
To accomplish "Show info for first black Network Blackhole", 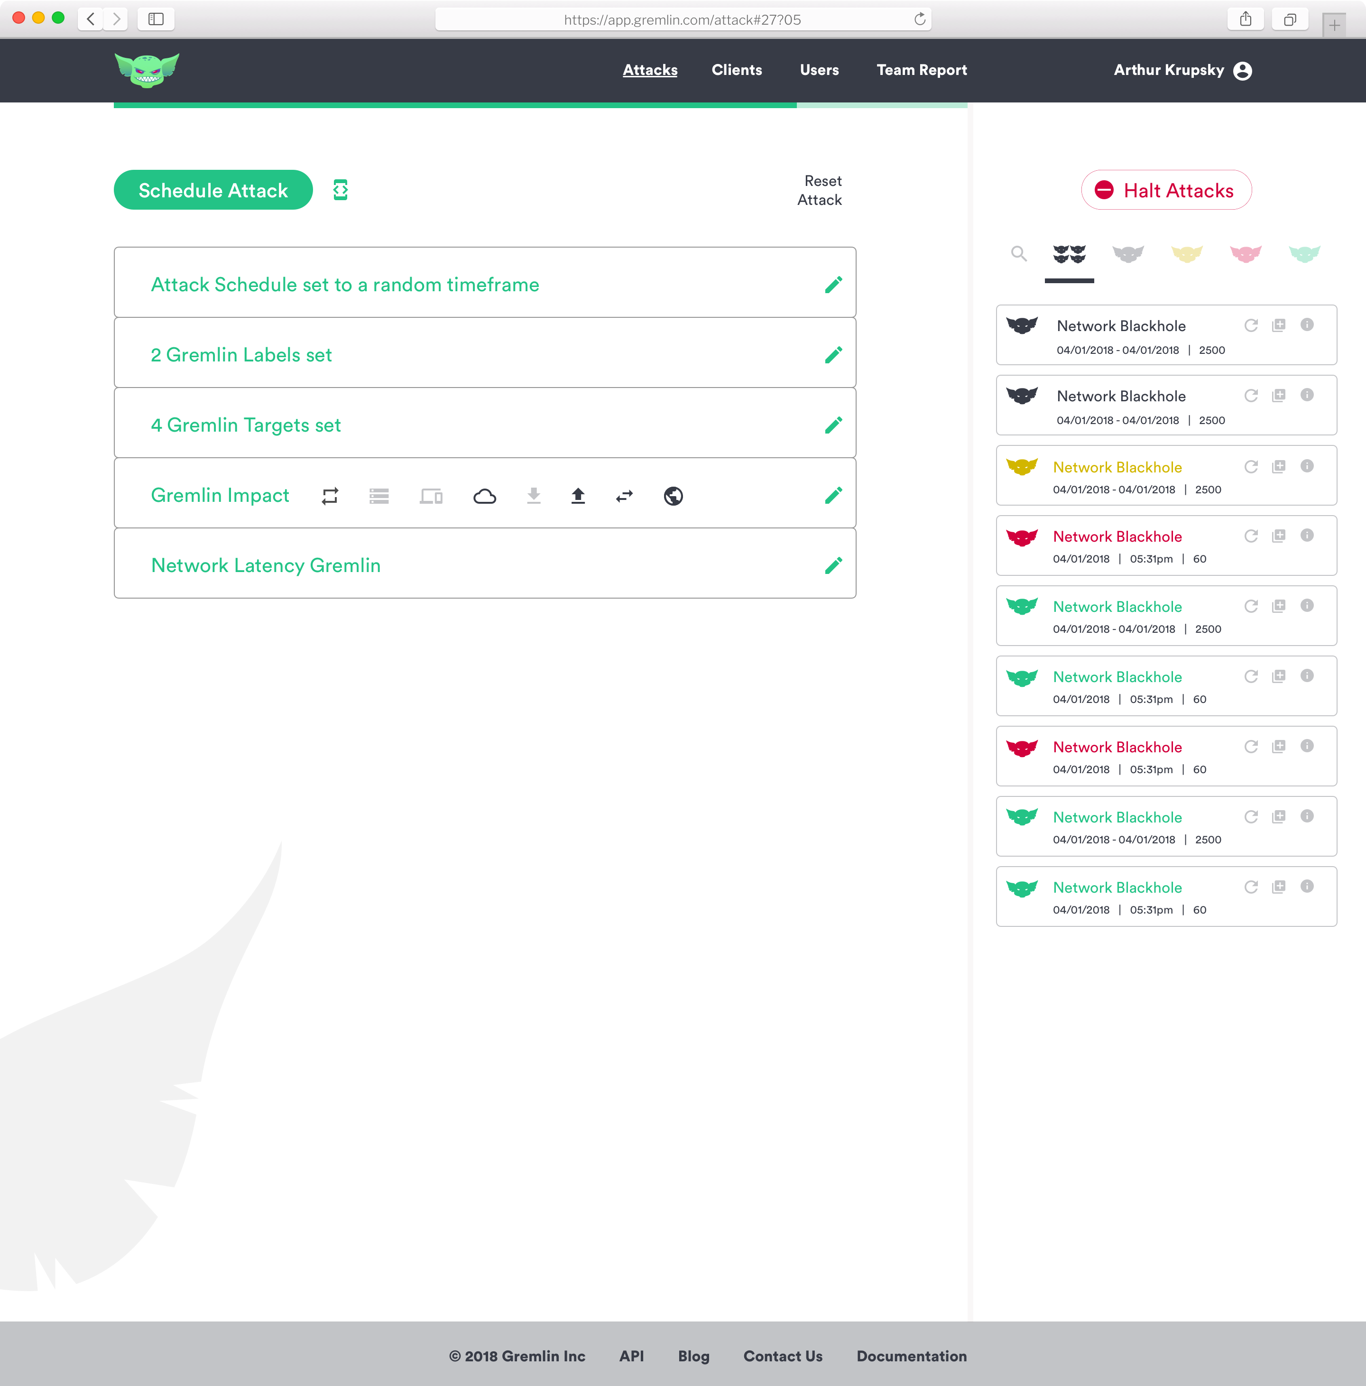I will [1307, 325].
